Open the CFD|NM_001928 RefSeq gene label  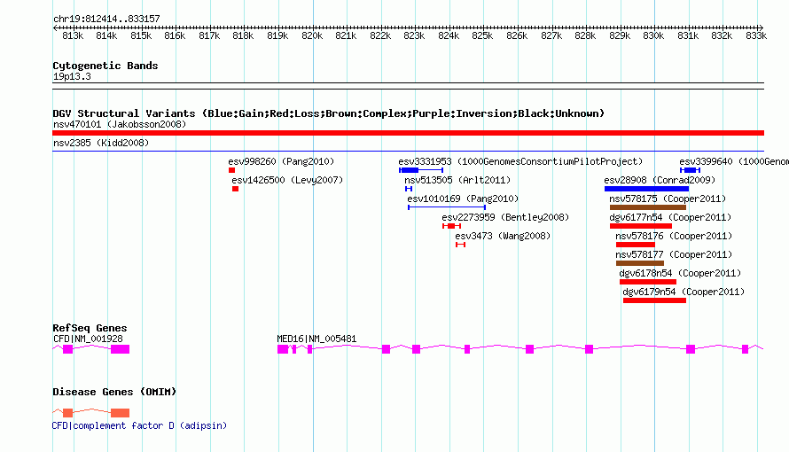click(x=88, y=339)
